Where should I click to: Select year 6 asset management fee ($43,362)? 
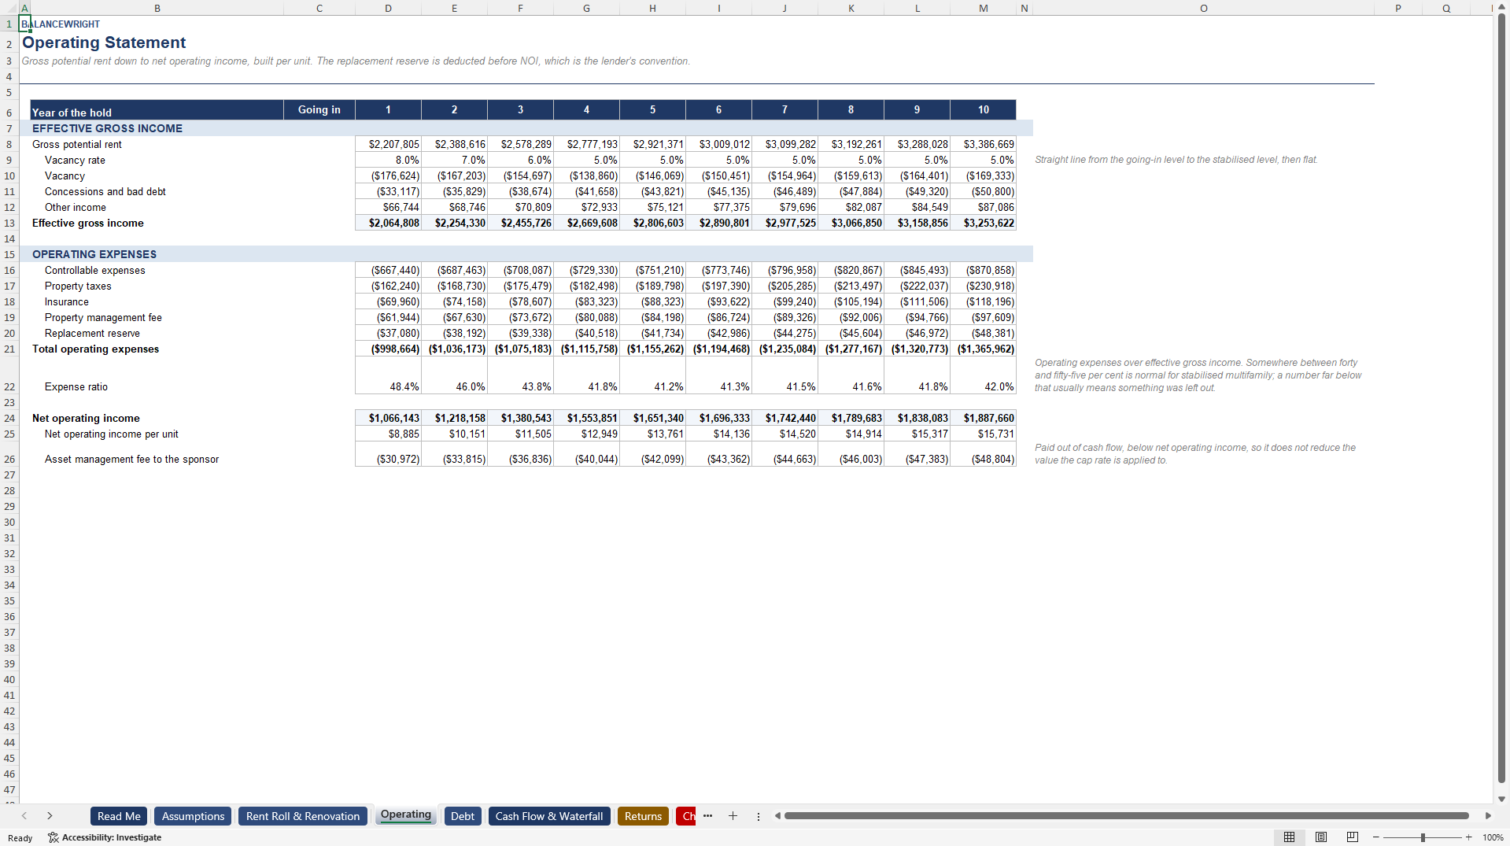[718, 454]
